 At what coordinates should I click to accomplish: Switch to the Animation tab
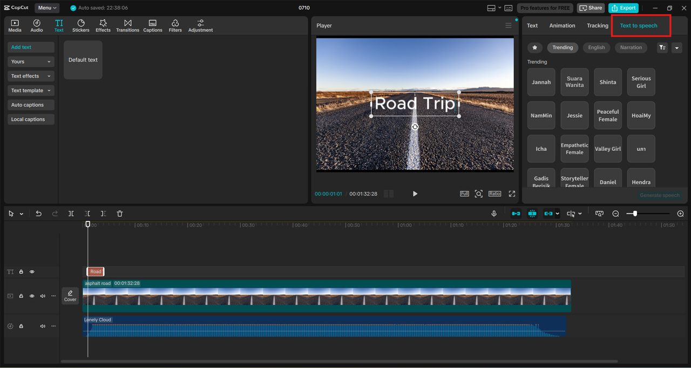562,26
